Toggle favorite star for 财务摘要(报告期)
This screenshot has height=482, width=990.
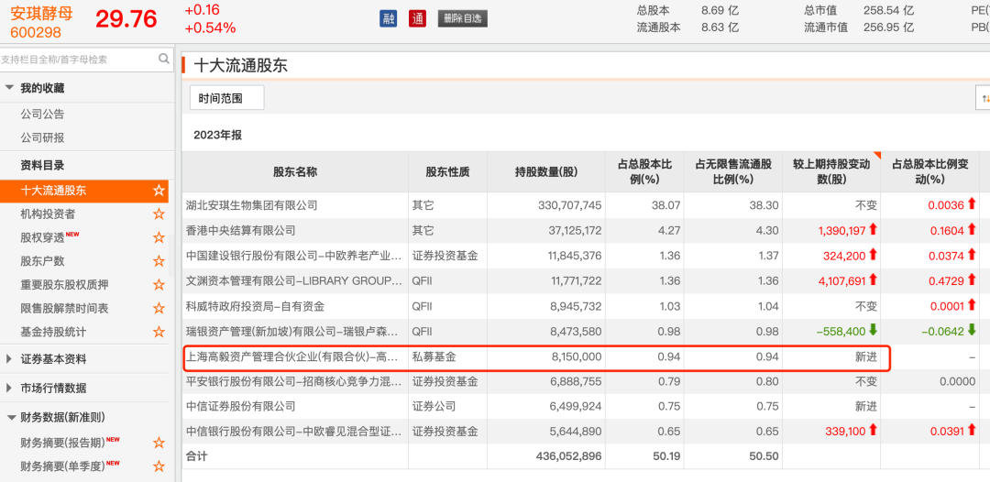click(x=159, y=443)
